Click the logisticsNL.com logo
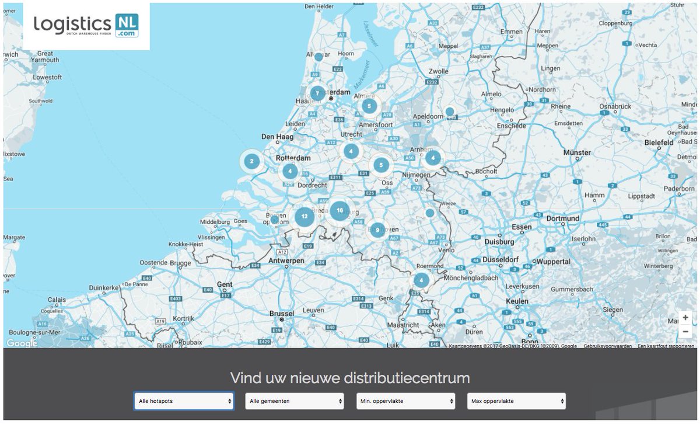Screen dimensions: 700x424 point(86,26)
